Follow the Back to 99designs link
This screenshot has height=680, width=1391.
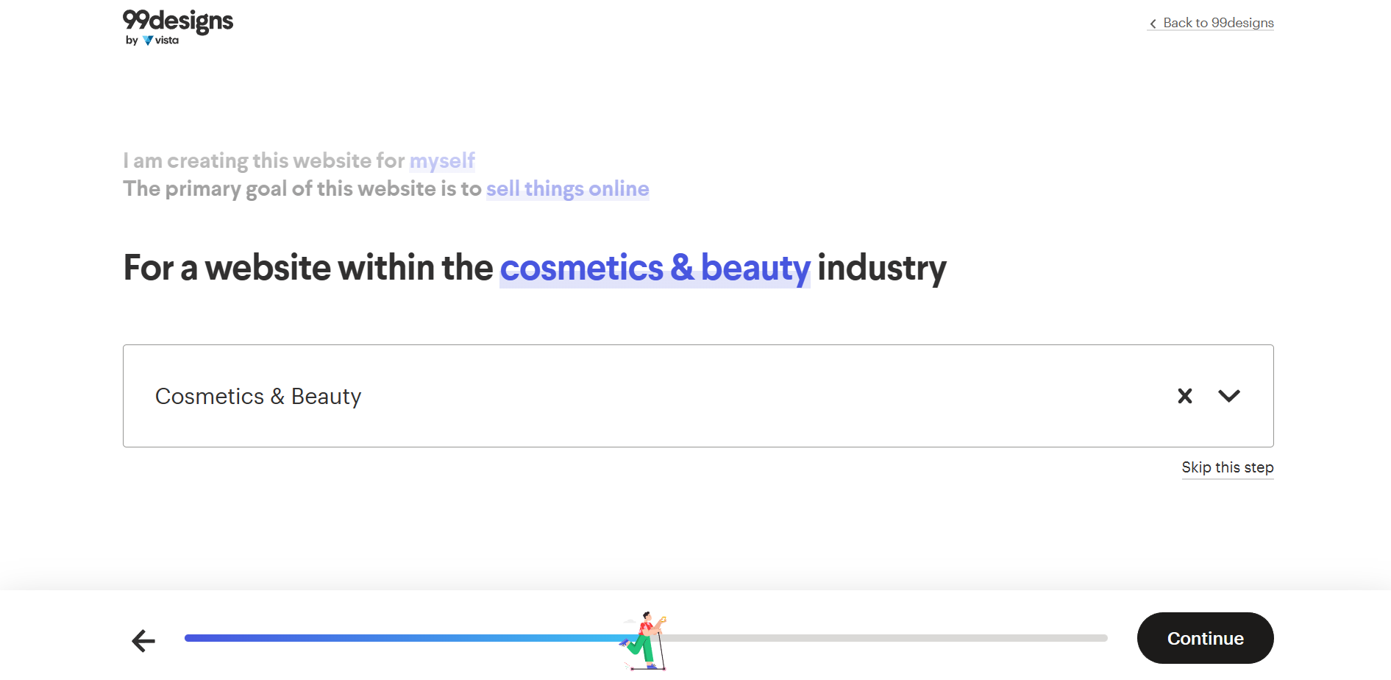1211,23
